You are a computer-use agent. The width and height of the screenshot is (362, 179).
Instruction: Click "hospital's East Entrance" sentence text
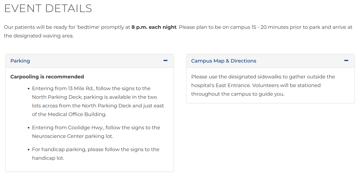(221, 85)
